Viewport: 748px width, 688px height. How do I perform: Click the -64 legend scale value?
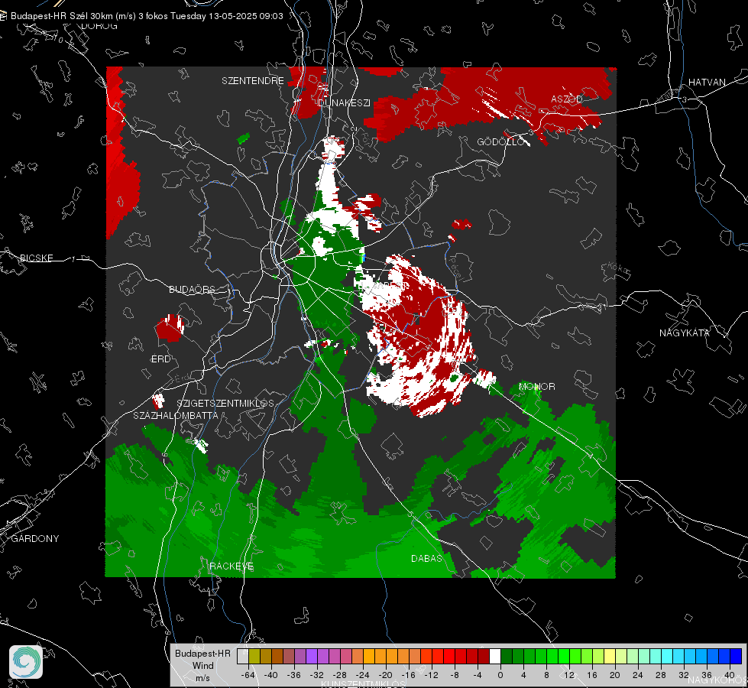coord(248,675)
